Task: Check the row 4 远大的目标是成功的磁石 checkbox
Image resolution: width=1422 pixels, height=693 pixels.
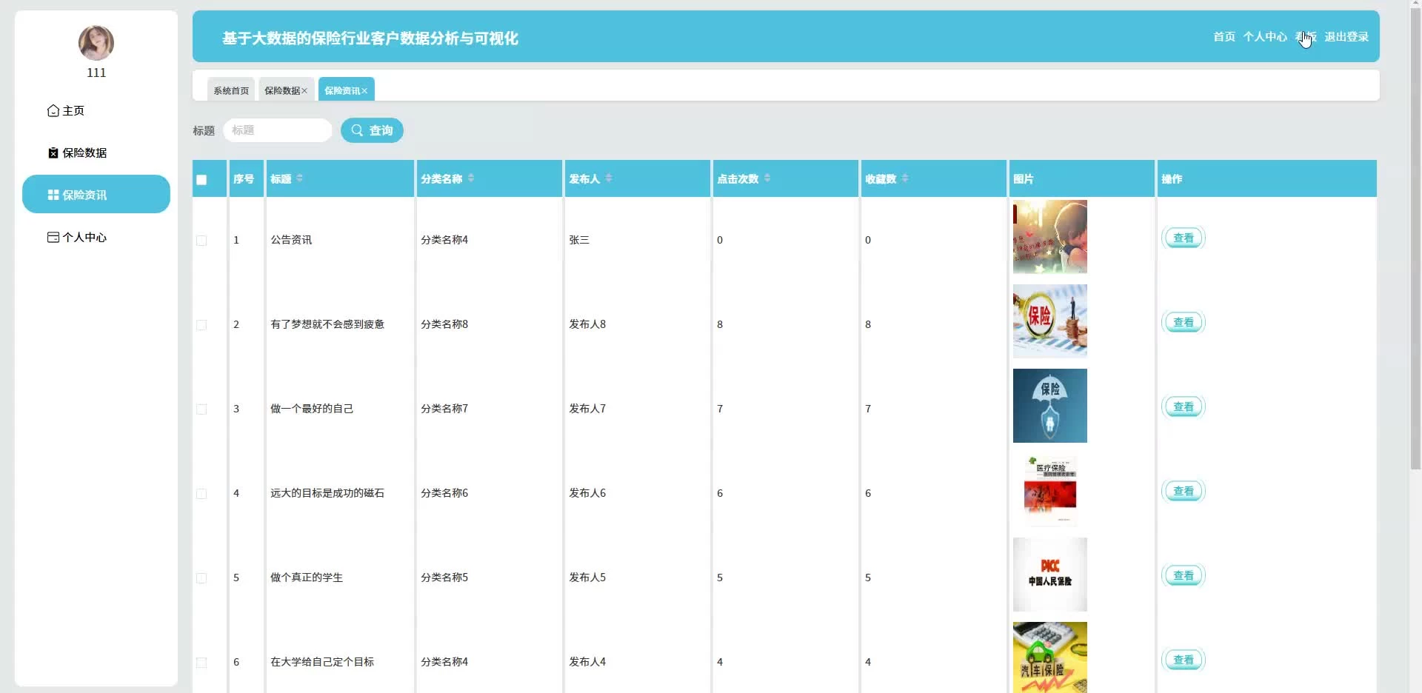Action: 201,494
